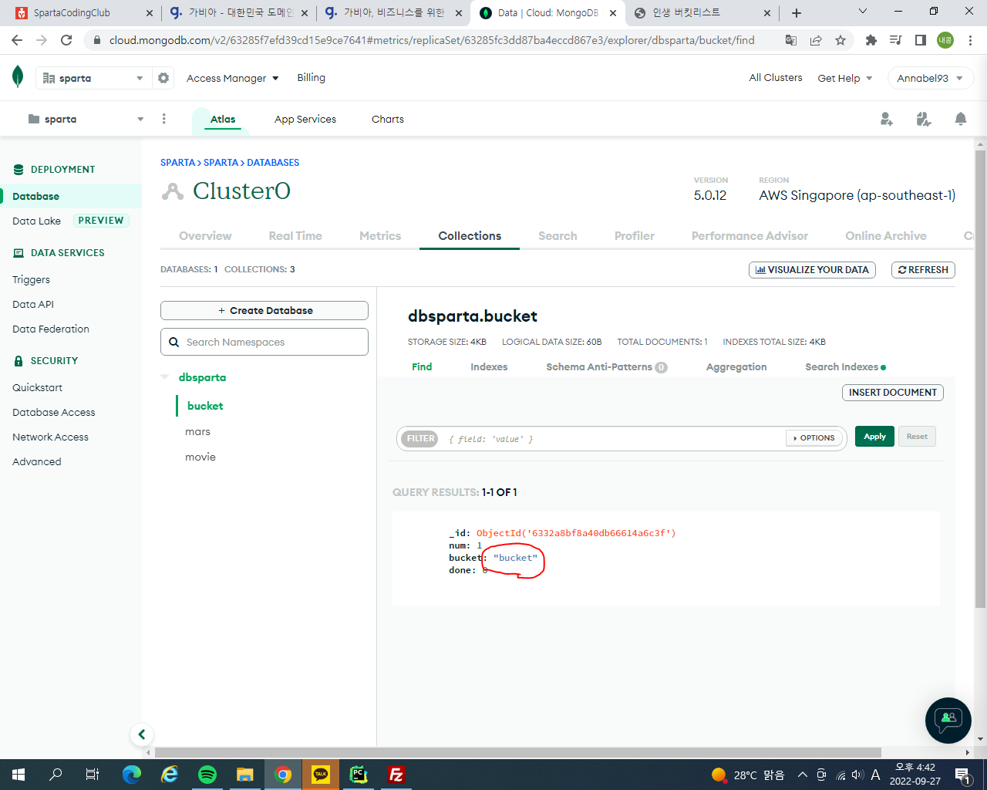Switch to the Atlas tab
987x790 pixels.
click(x=223, y=119)
